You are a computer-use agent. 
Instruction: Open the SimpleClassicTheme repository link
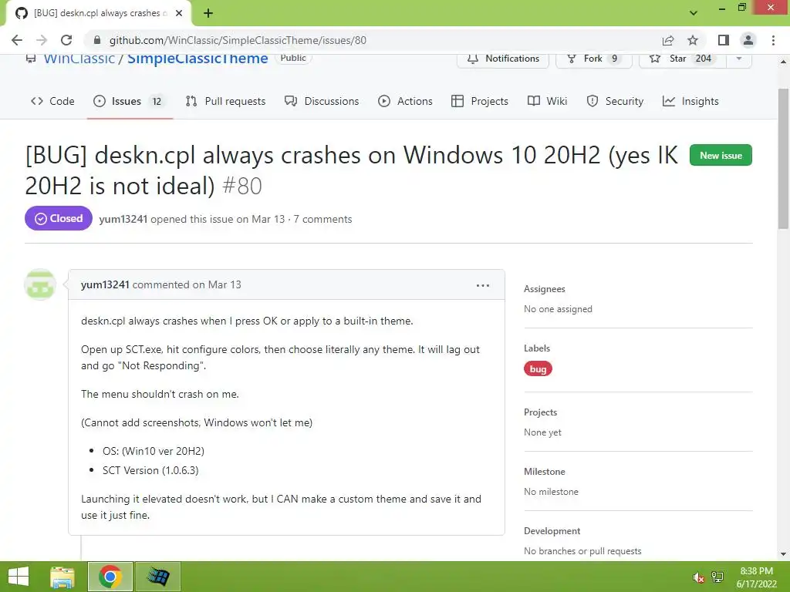click(x=197, y=59)
